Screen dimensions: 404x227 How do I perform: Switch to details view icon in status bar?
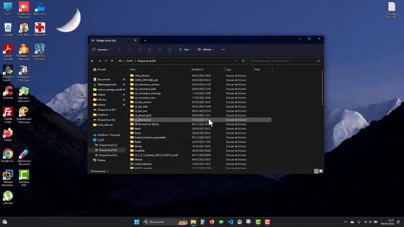316,171
